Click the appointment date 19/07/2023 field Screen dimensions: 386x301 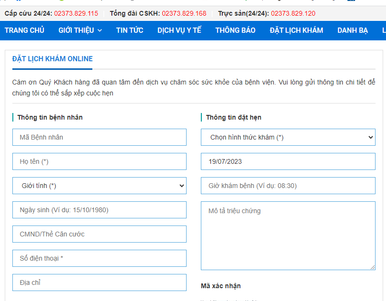click(288, 161)
